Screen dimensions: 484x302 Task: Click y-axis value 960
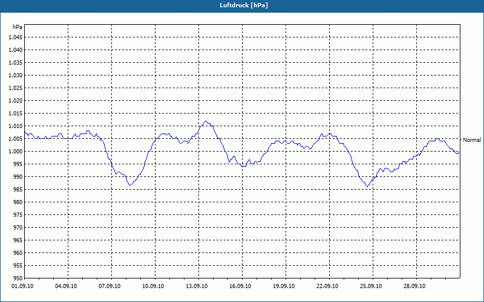click(x=18, y=252)
